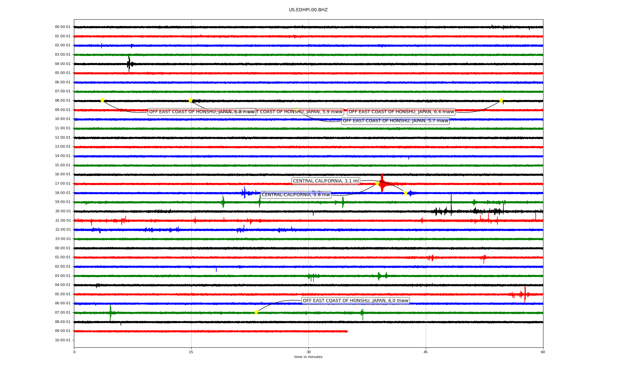Click the 14:00:01 row time label
The width and height of the screenshot is (617, 386).
tap(63, 156)
